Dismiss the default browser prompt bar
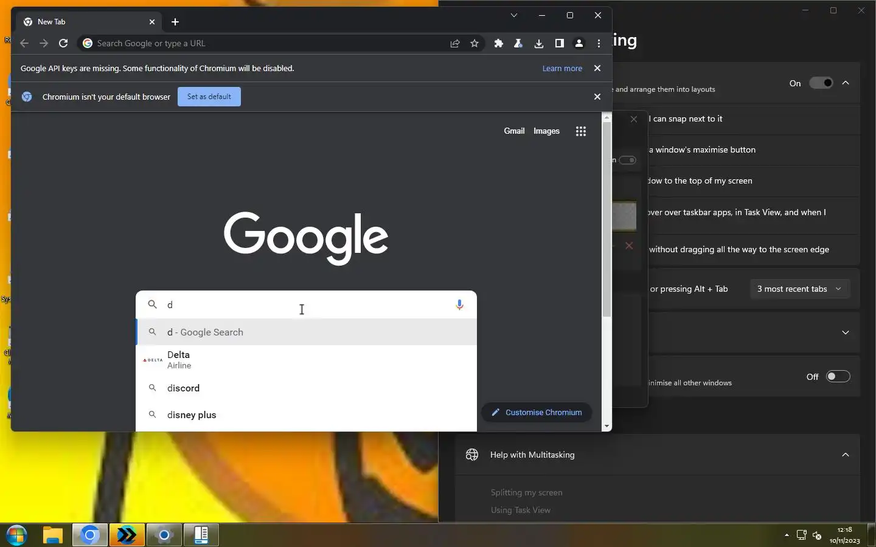The image size is (876, 547). click(597, 97)
